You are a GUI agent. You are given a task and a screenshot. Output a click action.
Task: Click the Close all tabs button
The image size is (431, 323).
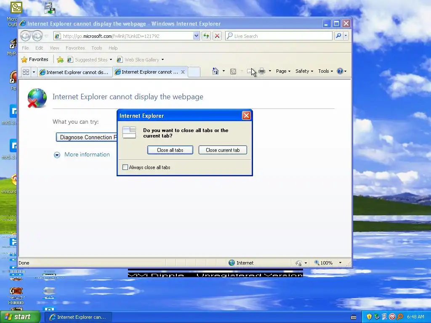pos(170,150)
